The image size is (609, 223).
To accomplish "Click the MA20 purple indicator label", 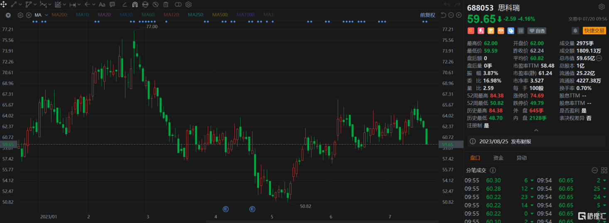I will coord(104,15).
